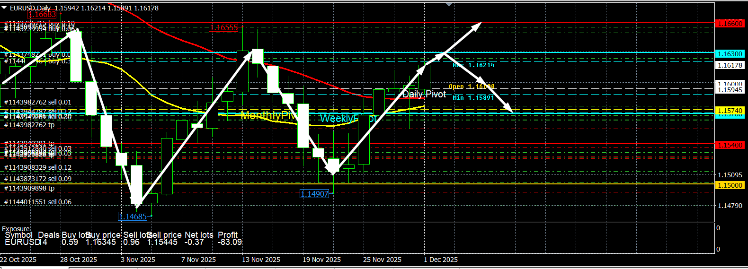Click the buy price value 1.16345
This screenshot has width=748, height=269.
[x=101, y=242]
